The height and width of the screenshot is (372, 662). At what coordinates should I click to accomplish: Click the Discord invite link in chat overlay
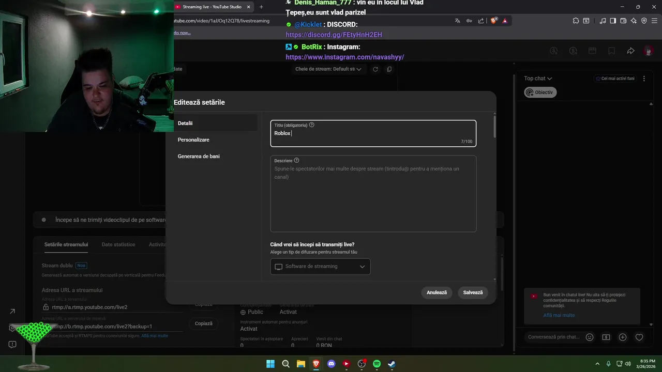(x=334, y=35)
